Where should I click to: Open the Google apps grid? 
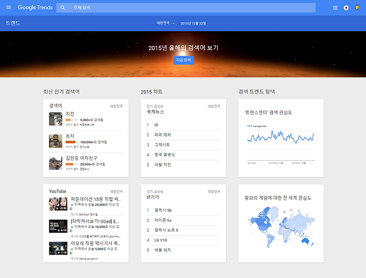[x=335, y=8]
